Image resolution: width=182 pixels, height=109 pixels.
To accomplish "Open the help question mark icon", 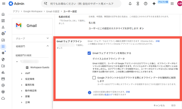I will point(146,4).
